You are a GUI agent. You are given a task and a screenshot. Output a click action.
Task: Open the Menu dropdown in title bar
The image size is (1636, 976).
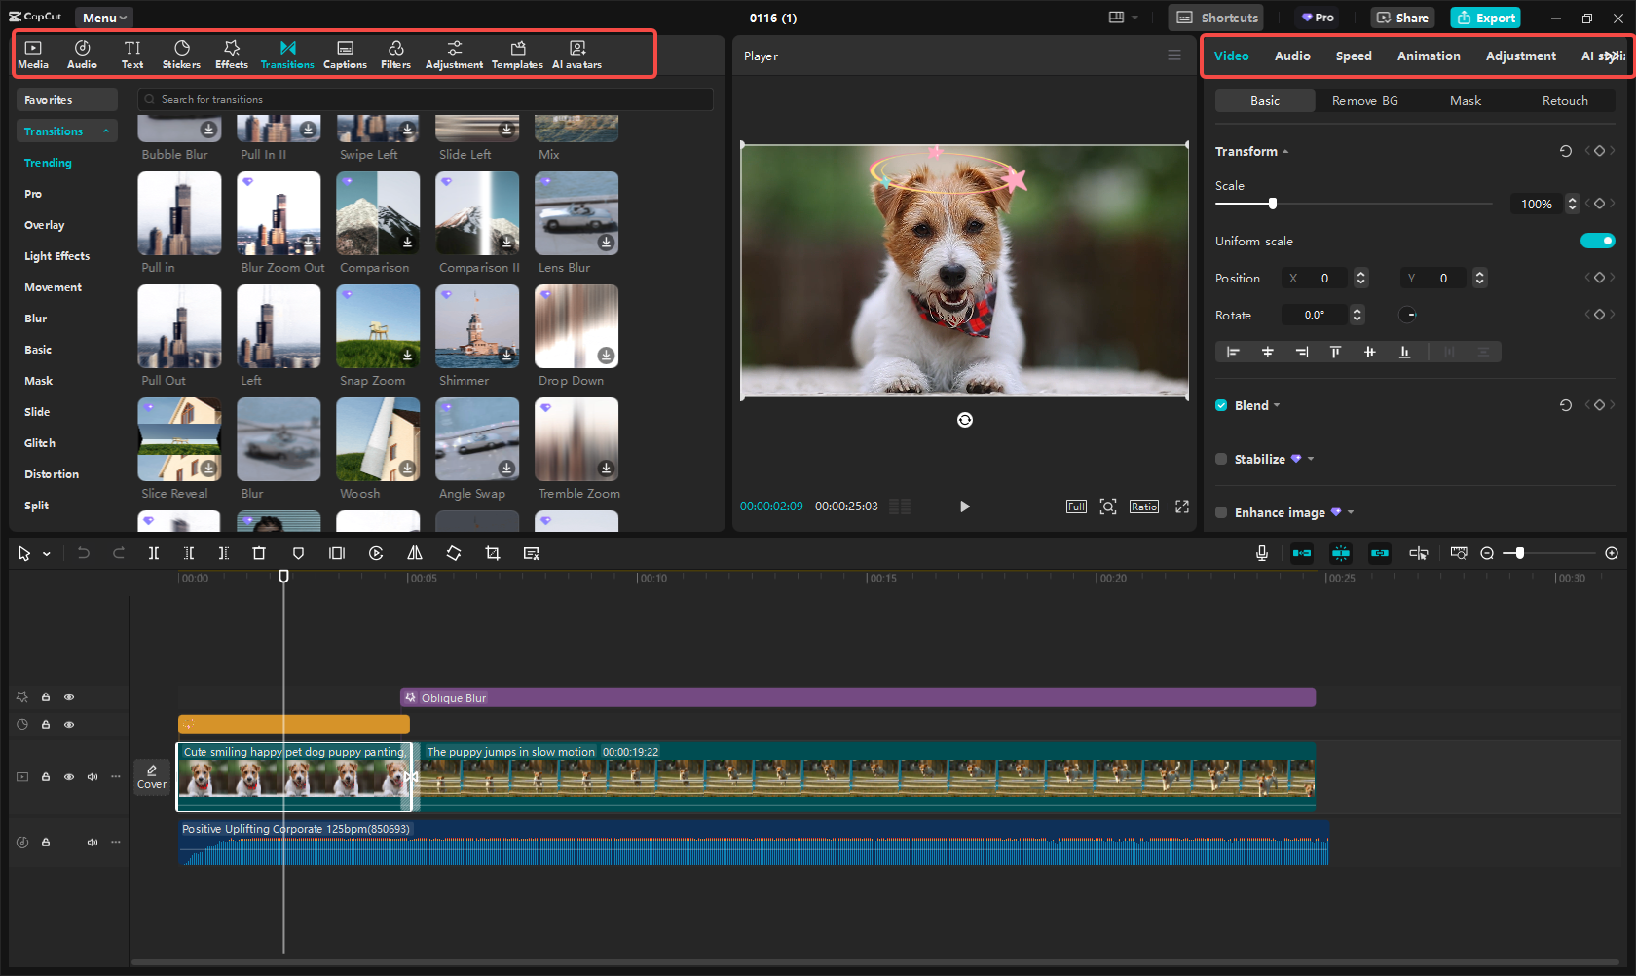(103, 18)
